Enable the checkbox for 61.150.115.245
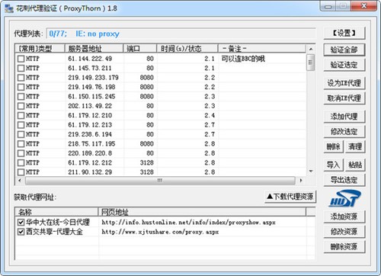Viewport: 381px width, 276px height. (x=21, y=97)
